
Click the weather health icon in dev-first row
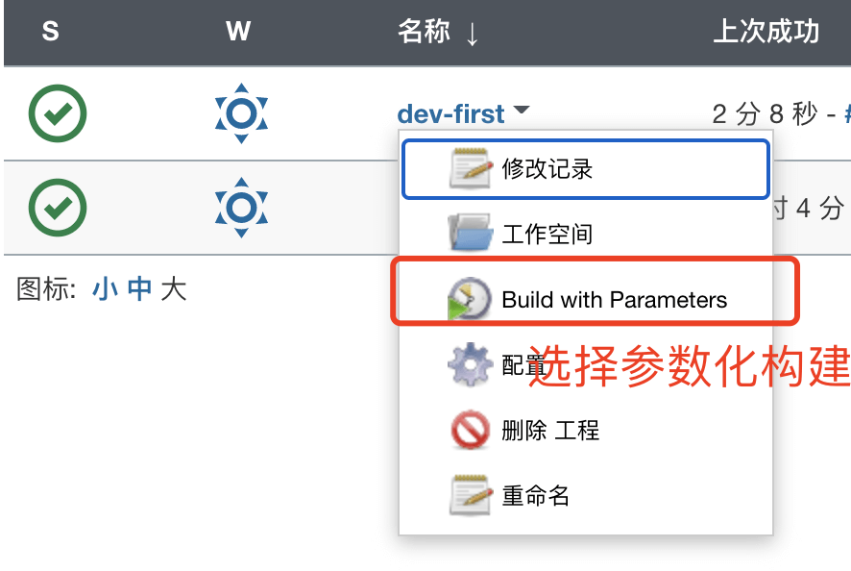pyautogui.click(x=241, y=113)
